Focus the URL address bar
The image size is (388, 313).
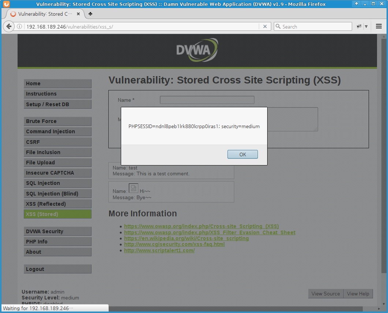coord(141,26)
